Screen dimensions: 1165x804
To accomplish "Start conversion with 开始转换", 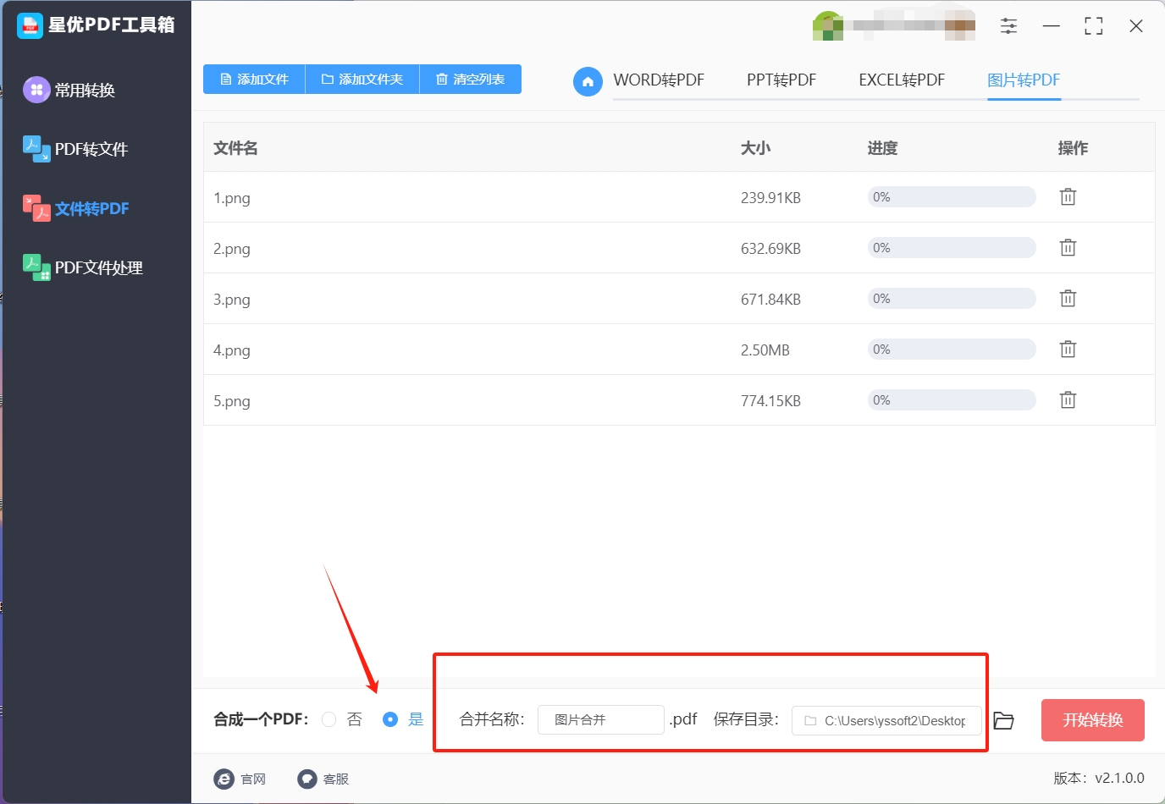I will coord(1093,720).
